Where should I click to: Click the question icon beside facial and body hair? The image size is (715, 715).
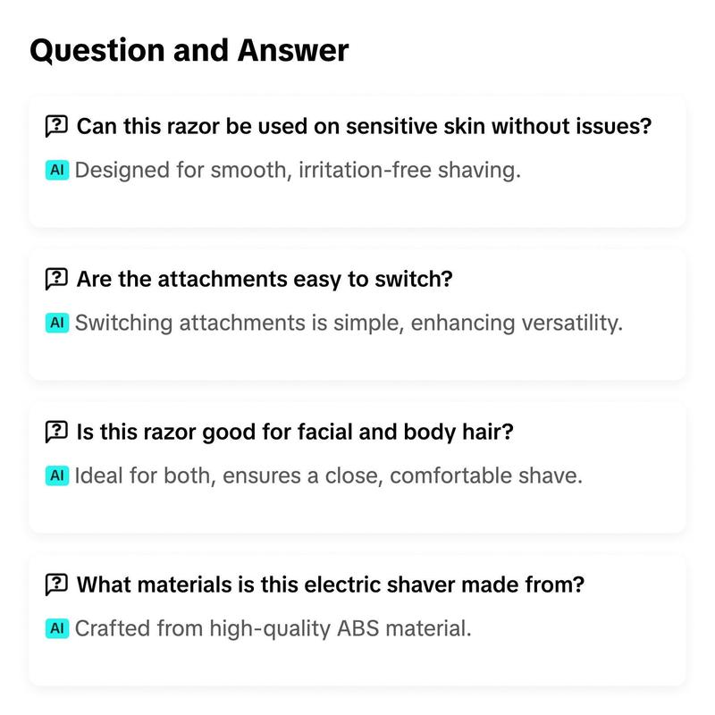(56, 432)
